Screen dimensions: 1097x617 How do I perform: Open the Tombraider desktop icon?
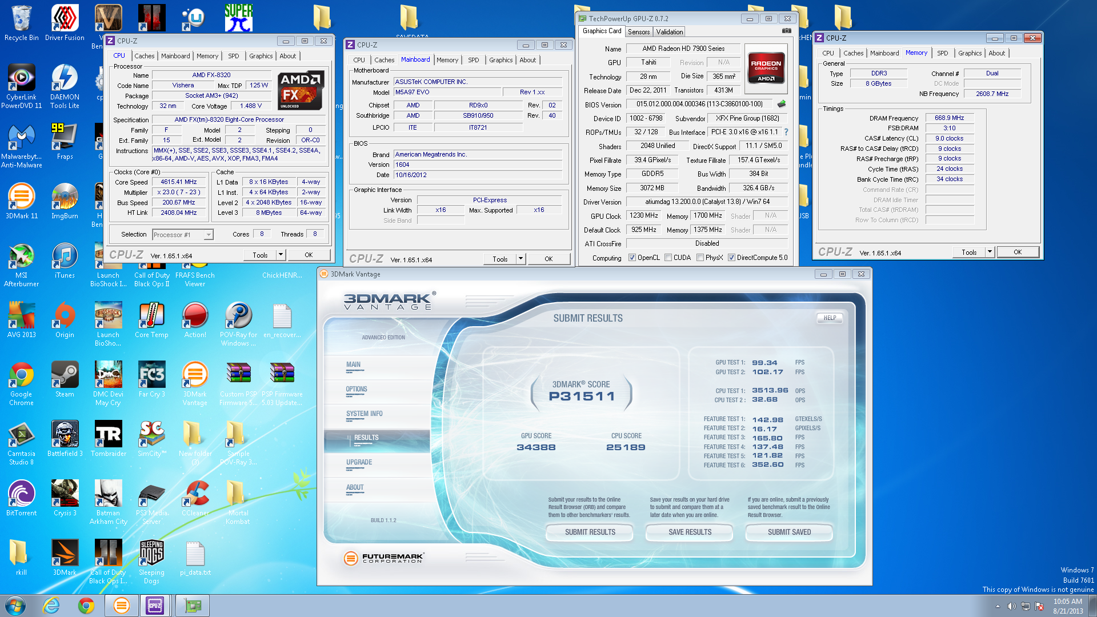click(109, 439)
